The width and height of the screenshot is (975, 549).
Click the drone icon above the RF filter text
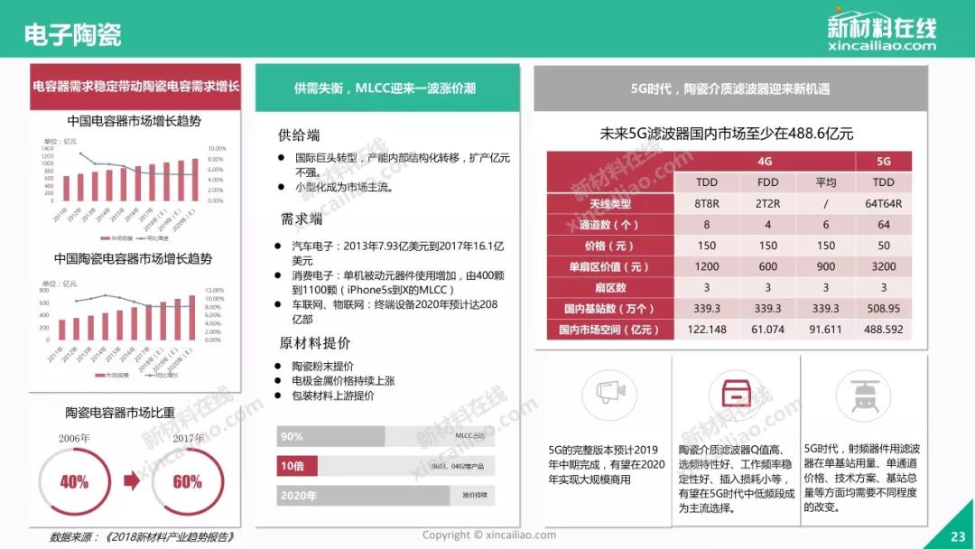pos(863,396)
